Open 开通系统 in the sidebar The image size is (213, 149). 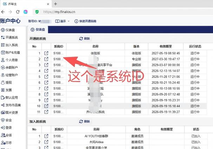click(x=9, y=37)
